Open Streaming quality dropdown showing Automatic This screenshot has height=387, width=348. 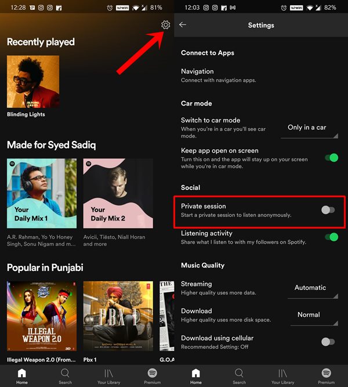click(x=313, y=291)
